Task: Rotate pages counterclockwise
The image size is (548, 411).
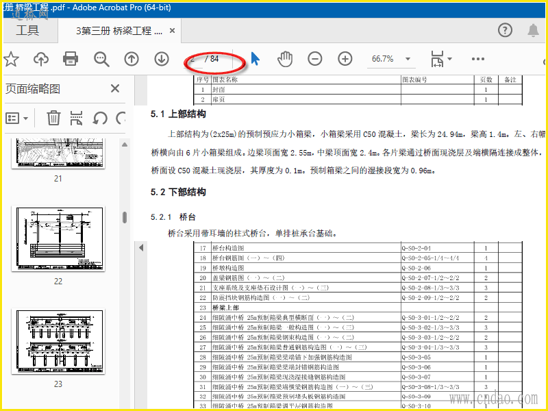Action: pyautogui.click(x=99, y=118)
